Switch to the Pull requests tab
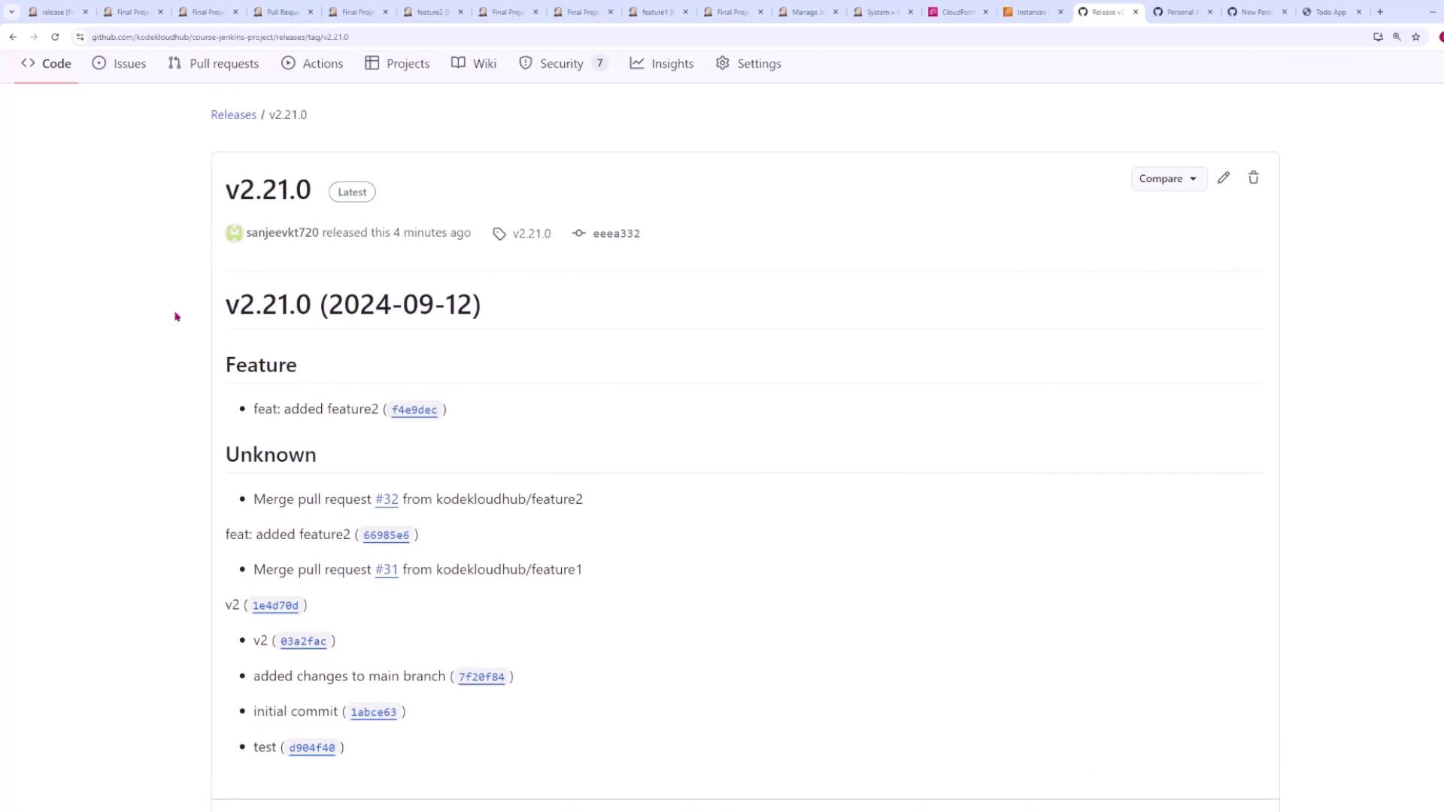Image resolution: width=1444 pixels, height=812 pixels. pos(214,64)
